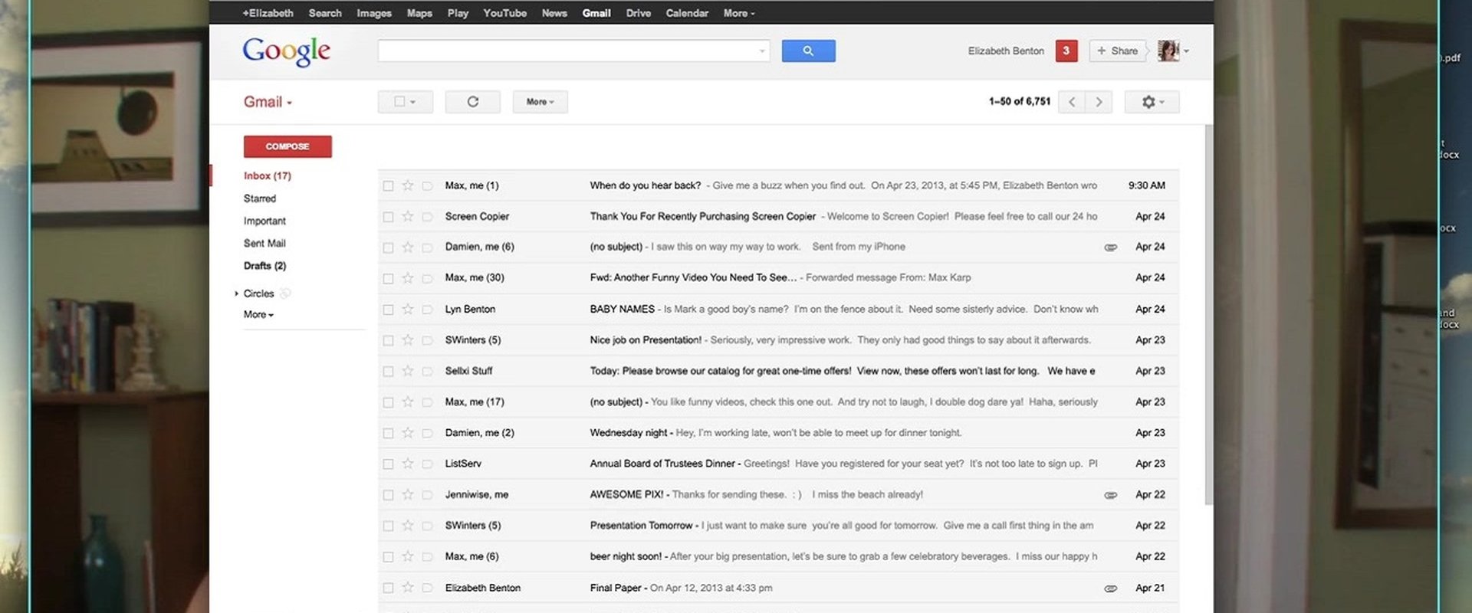Click the + Share button
The height and width of the screenshot is (613, 1472).
pyautogui.click(x=1118, y=51)
